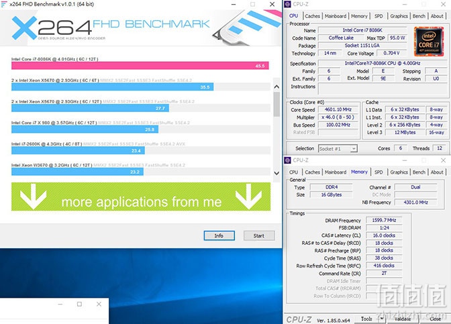Click the 'Socket 1151 LGA' Package field
This screenshot has width=451, height=324.
coord(362,46)
